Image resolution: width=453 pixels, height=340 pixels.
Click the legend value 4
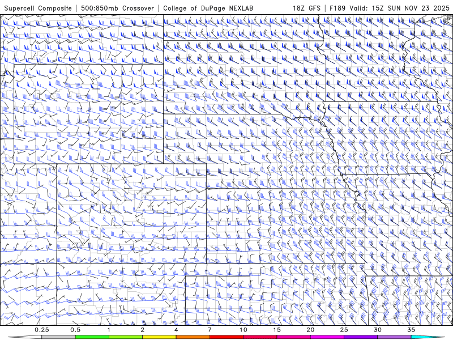click(x=176, y=330)
